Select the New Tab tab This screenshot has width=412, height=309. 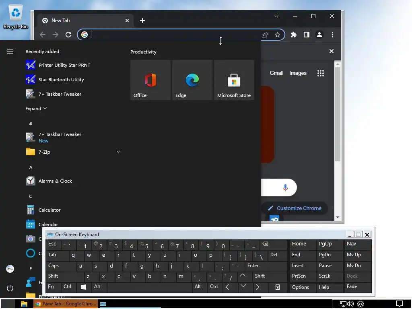(85, 21)
